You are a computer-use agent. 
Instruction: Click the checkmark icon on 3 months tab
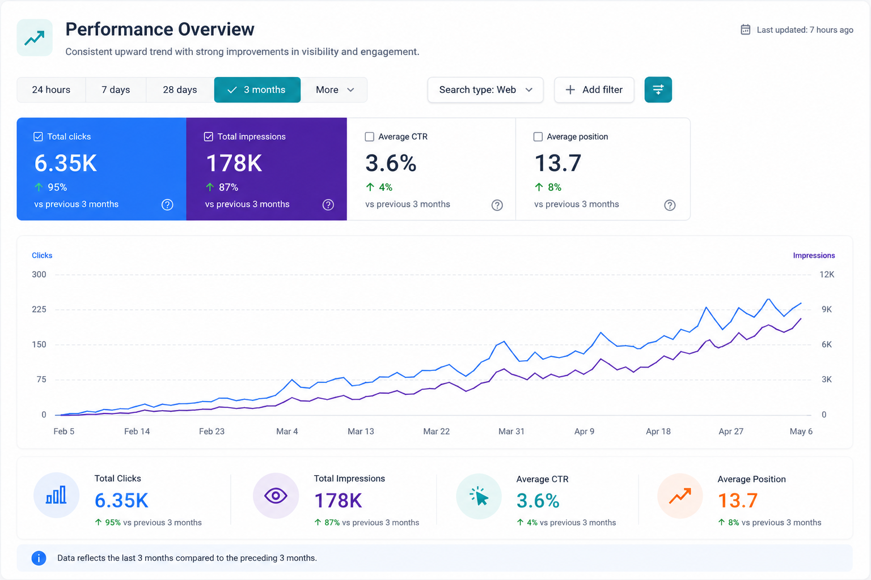coord(232,89)
